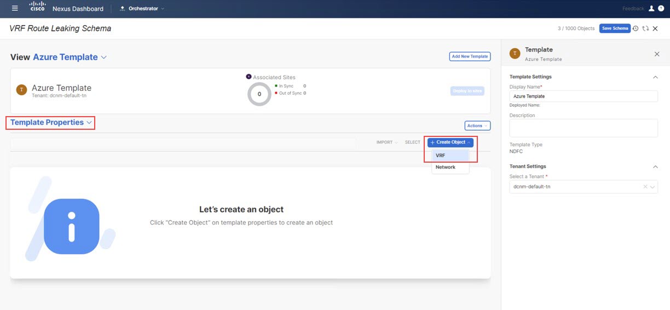
Task: Open the Actions dropdown
Action: pyautogui.click(x=477, y=126)
